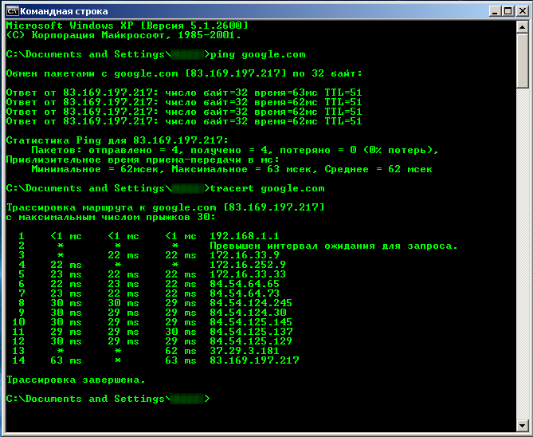Viewport: 533px width, 437px height.
Task: Click the 83.169.197.217 address in hop 14
Action: tap(254, 360)
